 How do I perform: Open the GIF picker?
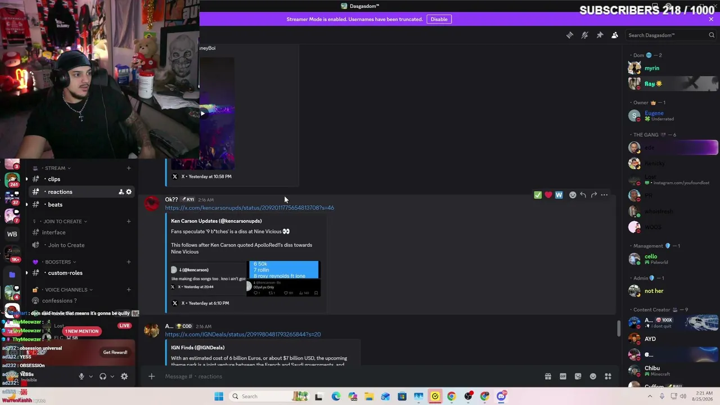tap(563, 376)
